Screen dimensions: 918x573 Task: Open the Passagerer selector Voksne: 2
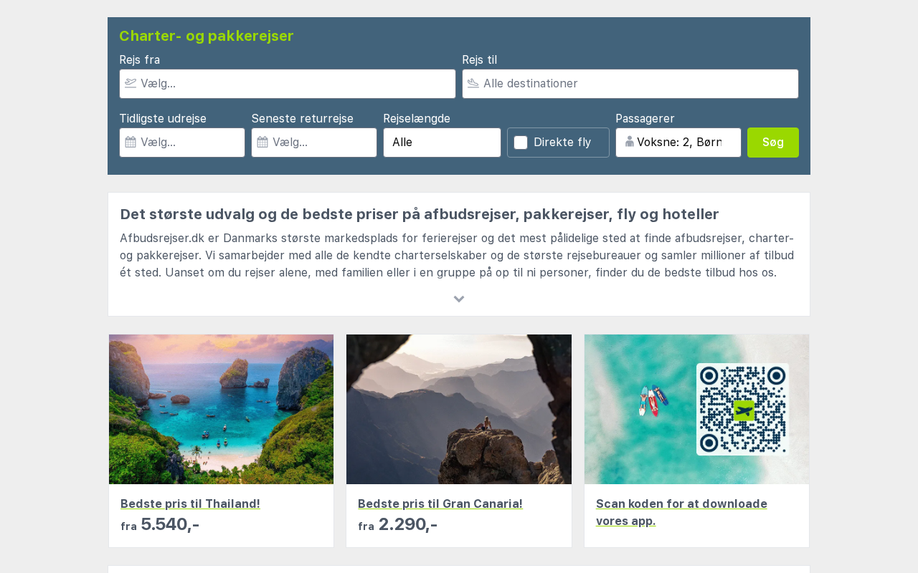[x=678, y=143]
